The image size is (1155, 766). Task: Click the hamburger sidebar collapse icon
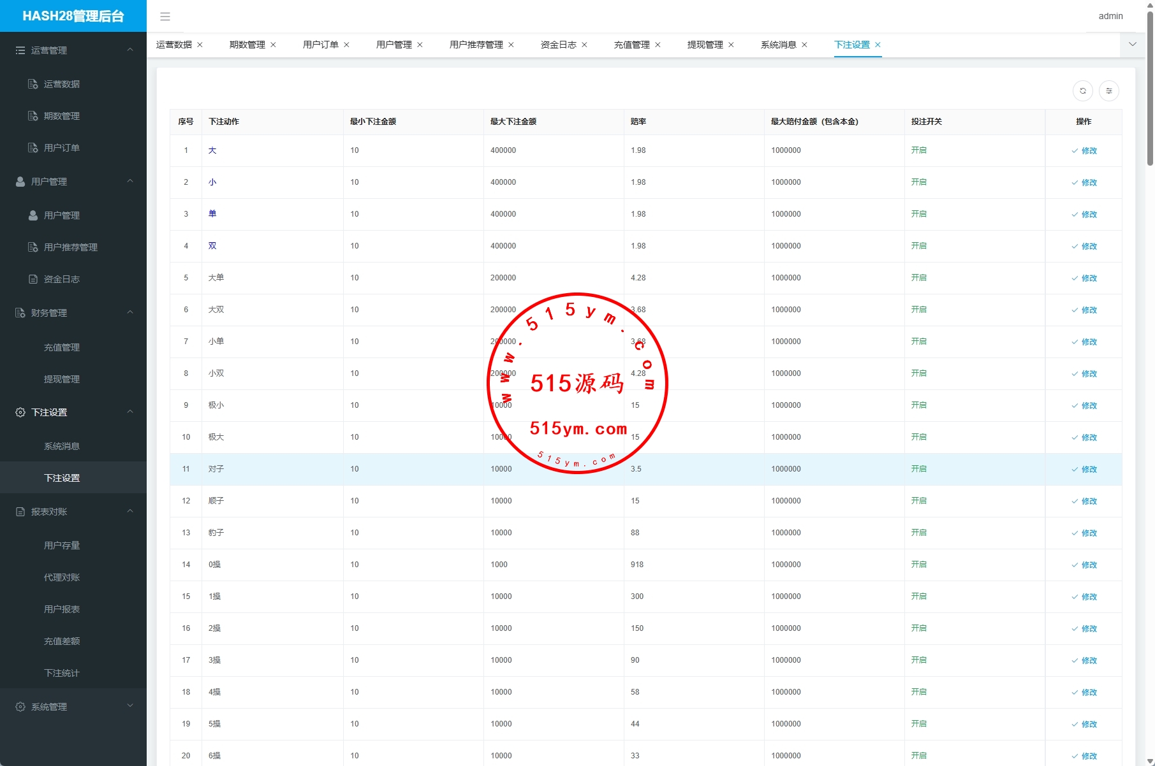165,17
